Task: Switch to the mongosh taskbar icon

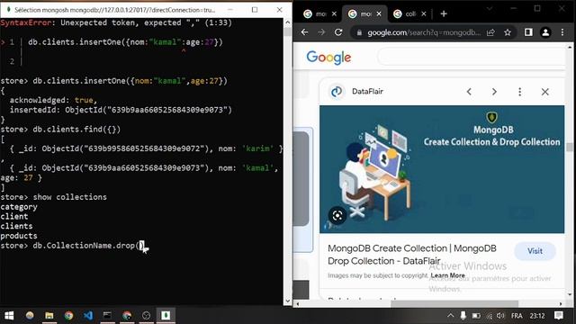Action: click(x=166, y=316)
